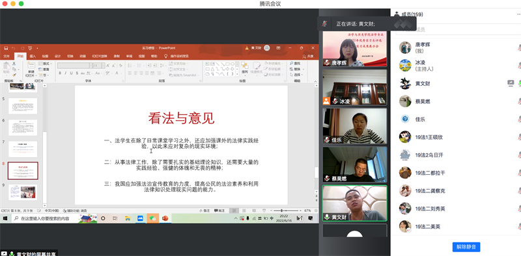Toggle normal view in PowerPoint status bar

pos(234,211)
